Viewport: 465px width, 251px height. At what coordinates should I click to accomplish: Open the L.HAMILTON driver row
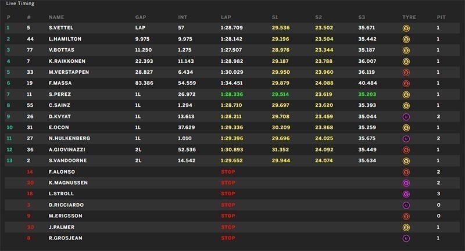tap(232, 39)
